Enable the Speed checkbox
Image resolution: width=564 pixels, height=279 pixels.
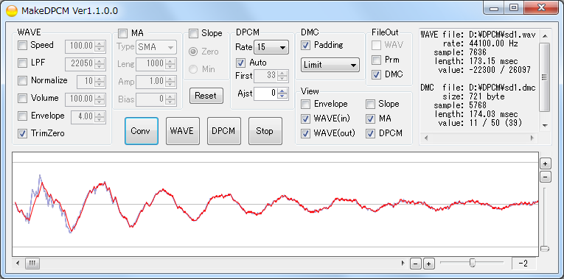click(22, 45)
